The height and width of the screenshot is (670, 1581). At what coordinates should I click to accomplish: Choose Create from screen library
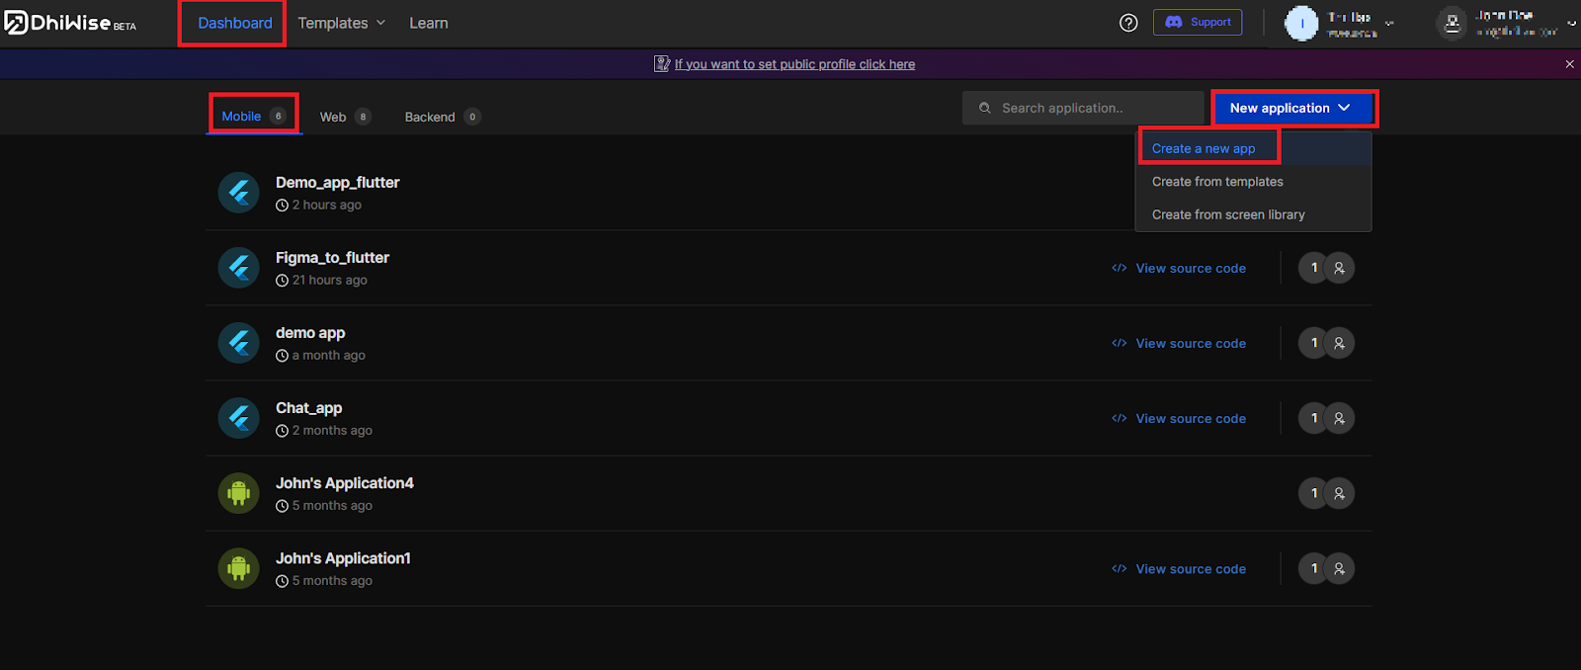[x=1228, y=214]
